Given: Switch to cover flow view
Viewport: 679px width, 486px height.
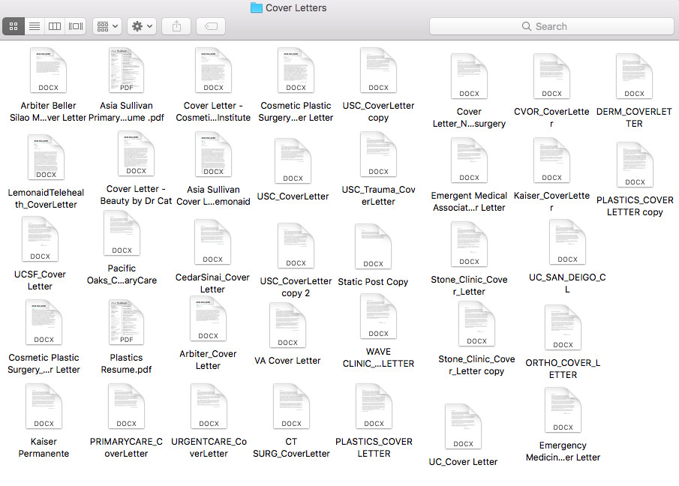Looking at the screenshot, I should pyautogui.click(x=75, y=26).
